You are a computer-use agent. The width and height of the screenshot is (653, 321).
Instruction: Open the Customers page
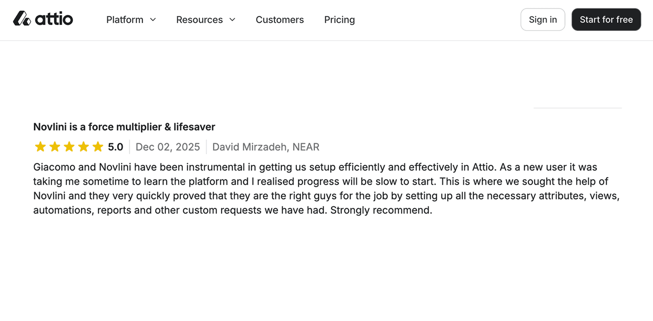pyautogui.click(x=280, y=19)
